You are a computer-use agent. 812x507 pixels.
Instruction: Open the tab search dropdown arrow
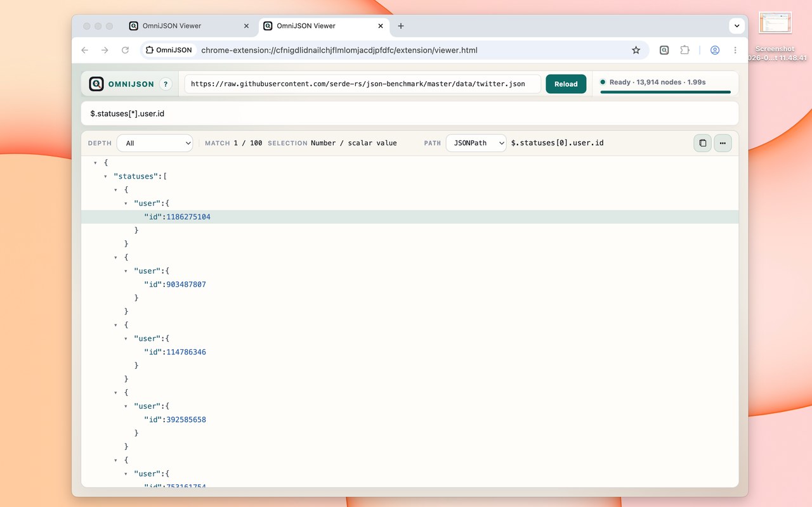737,26
